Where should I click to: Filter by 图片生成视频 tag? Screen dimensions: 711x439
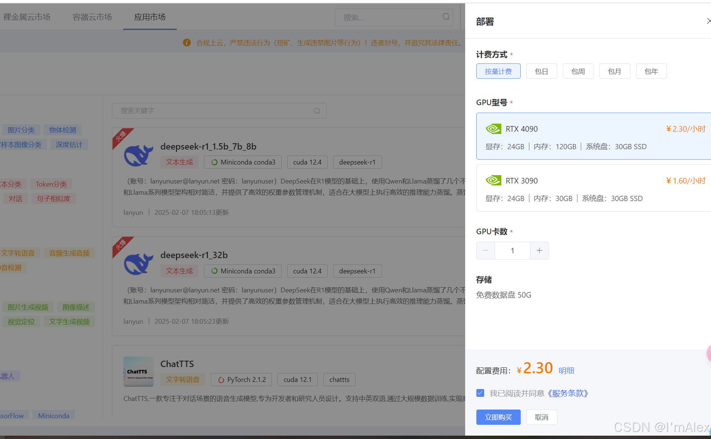pos(28,307)
